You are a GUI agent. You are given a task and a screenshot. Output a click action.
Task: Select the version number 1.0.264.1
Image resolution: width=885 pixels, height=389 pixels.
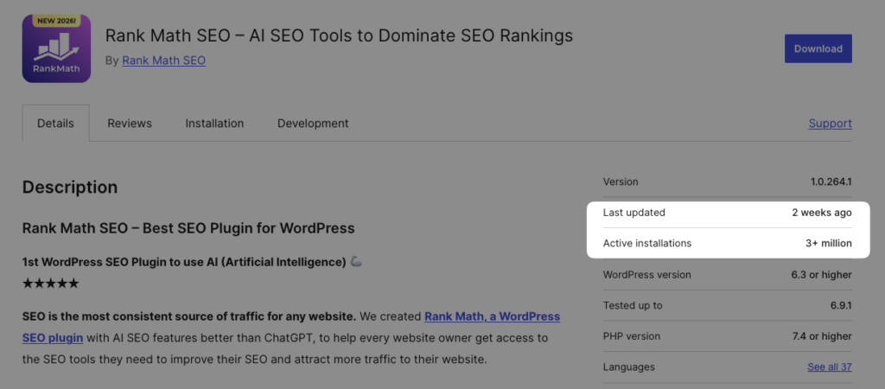coord(831,182)
